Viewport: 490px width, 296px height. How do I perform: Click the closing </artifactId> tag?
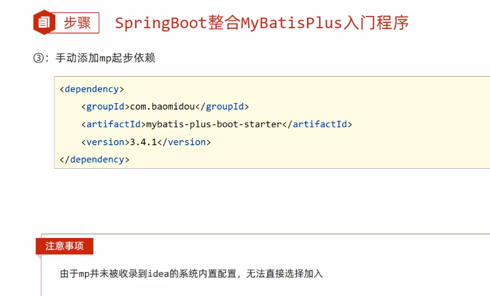tap(317, 124)
